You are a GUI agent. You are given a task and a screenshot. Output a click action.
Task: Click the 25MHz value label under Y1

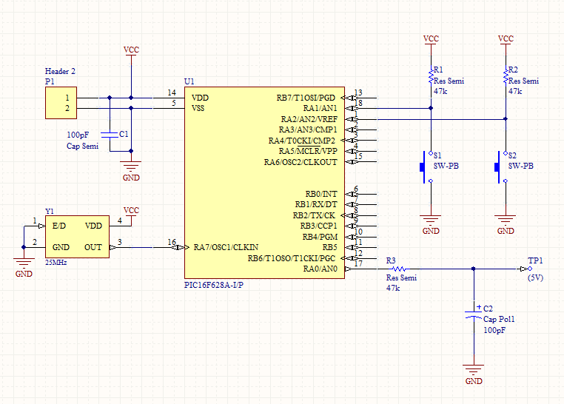tap(56, 263)
